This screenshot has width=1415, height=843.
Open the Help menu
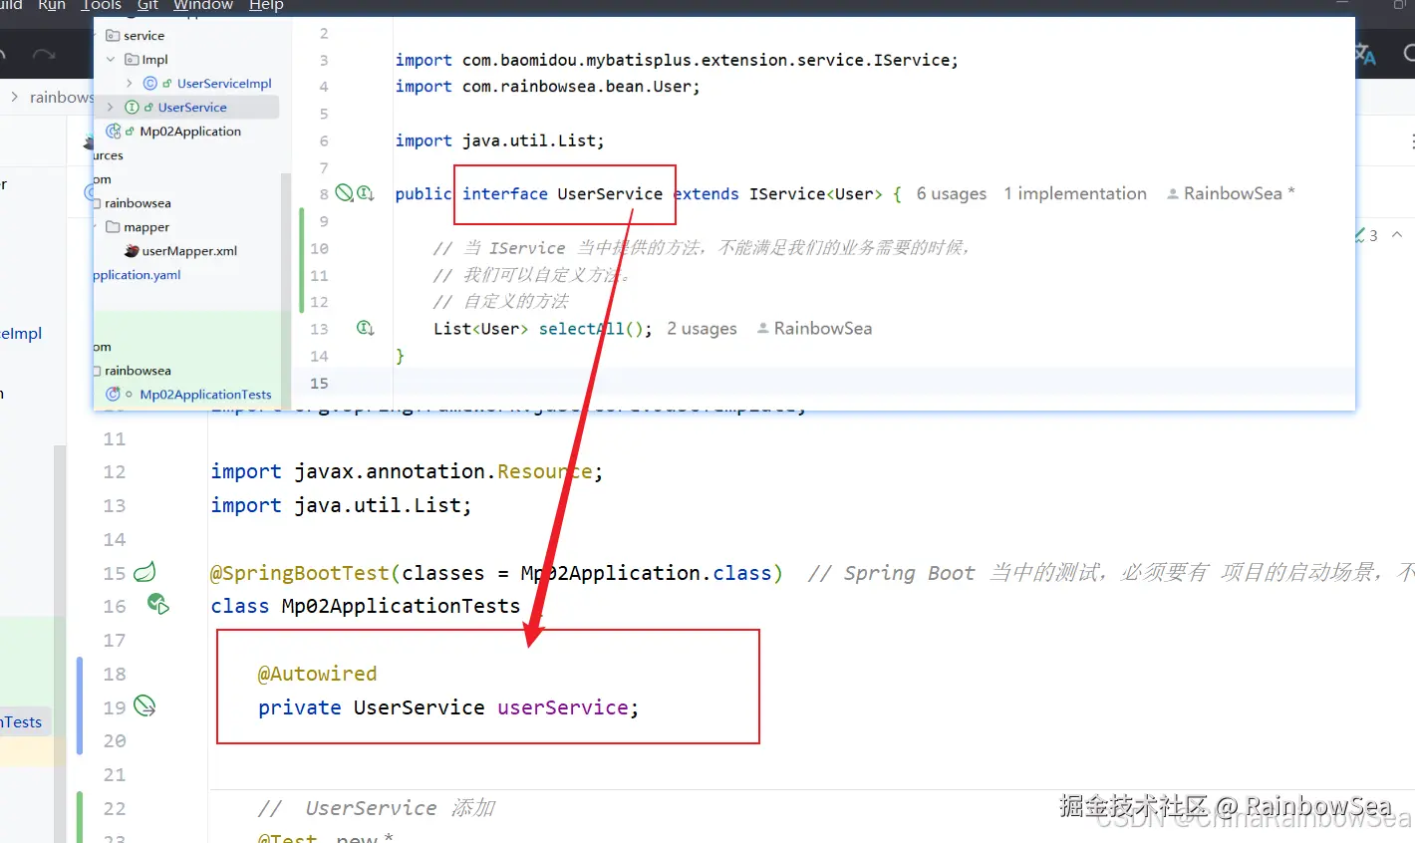(266, 5)
